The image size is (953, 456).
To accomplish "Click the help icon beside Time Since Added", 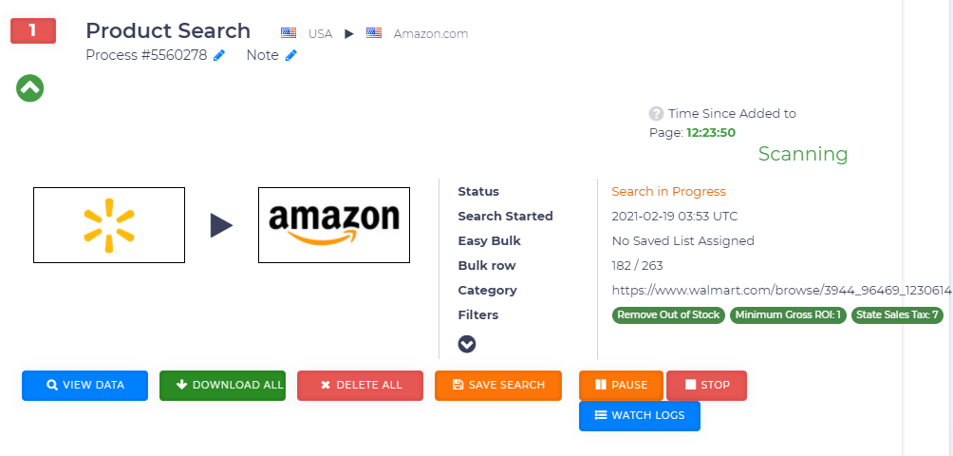I will point(656,114).
